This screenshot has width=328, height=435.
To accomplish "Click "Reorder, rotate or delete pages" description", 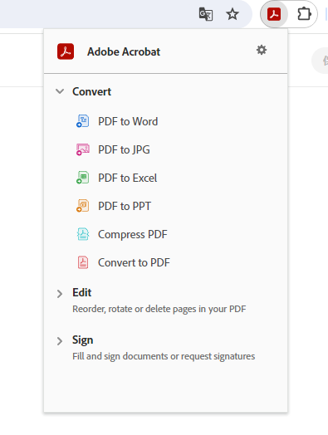I will click(159, 309).
